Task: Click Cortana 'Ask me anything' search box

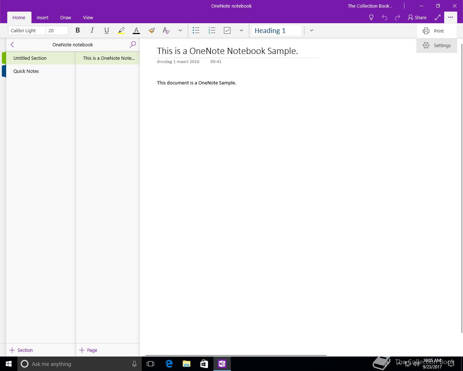Action: tap(79, 364)
